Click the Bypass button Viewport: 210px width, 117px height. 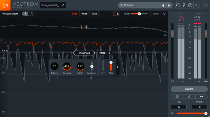[x=189, y=89]
